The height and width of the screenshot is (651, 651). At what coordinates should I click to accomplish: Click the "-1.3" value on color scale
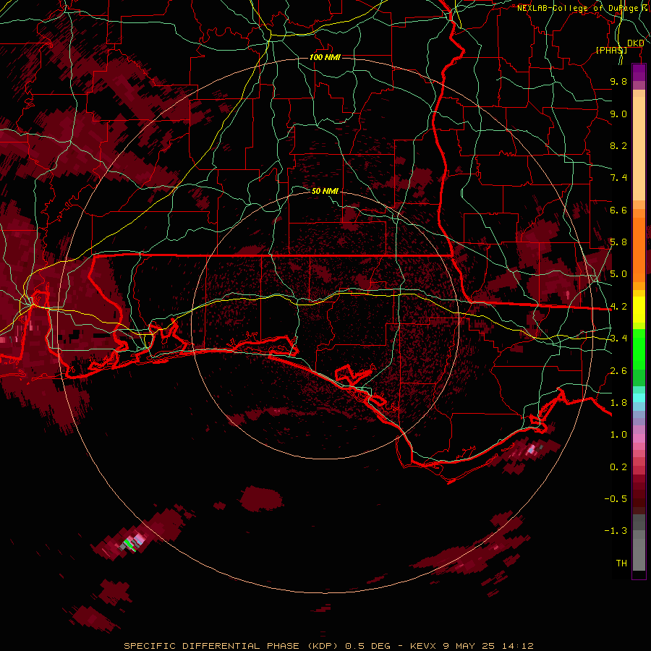[x=616, y=531]
